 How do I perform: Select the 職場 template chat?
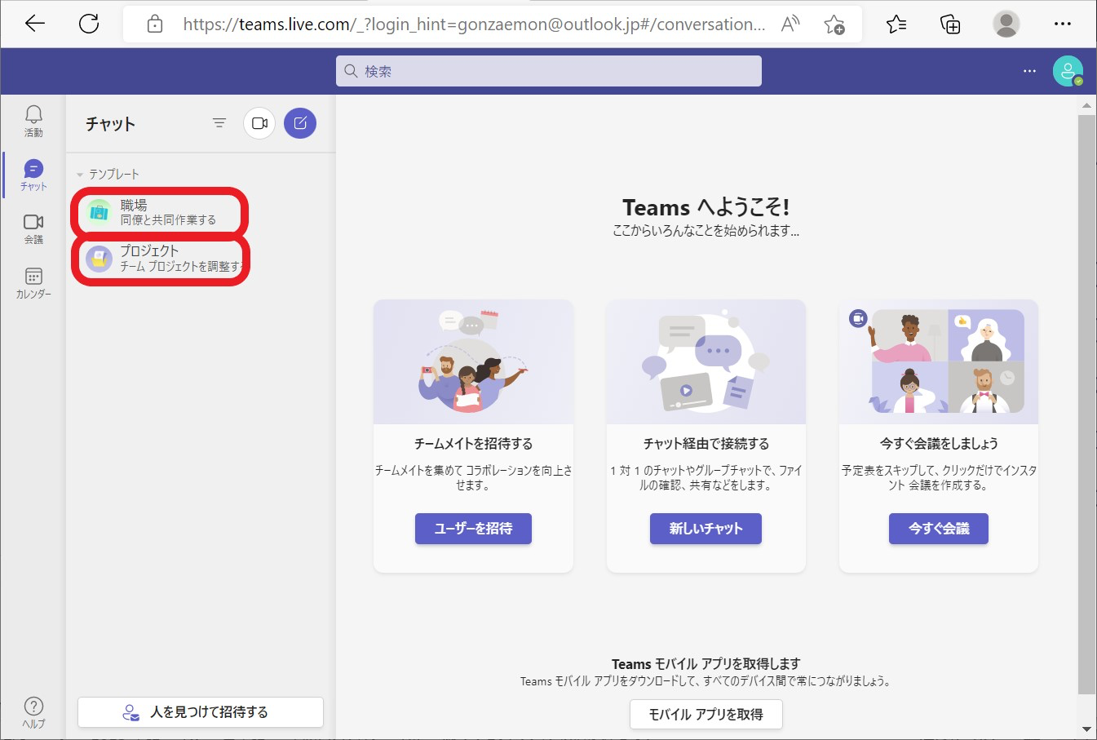point(160,212)
